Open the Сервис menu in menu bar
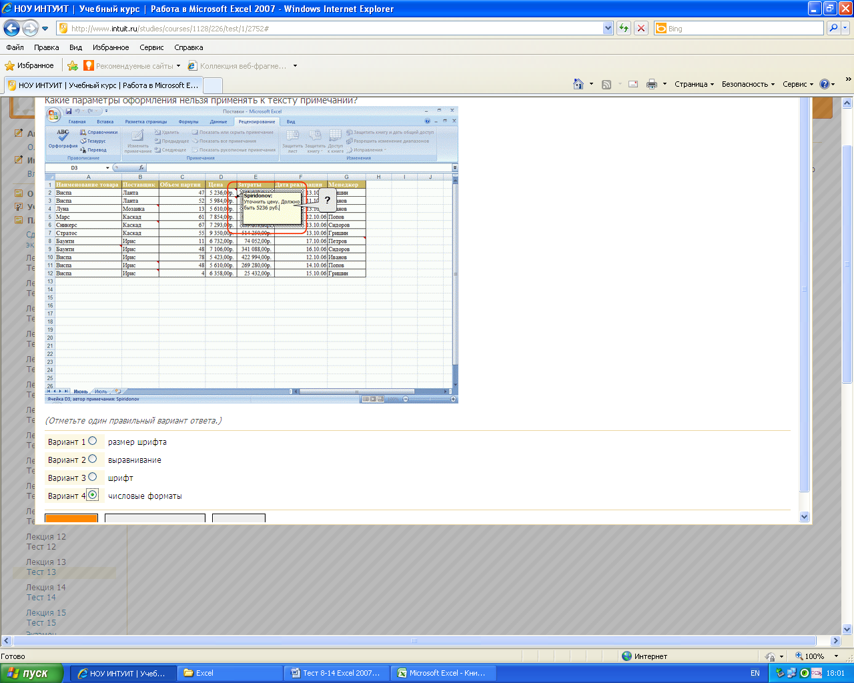The height and width of the screenshot is (683, 854). (151, 47)
